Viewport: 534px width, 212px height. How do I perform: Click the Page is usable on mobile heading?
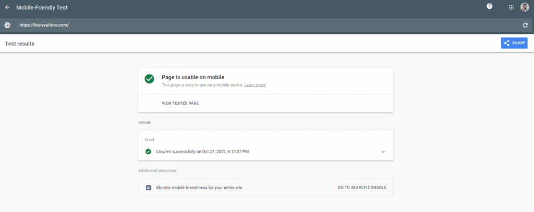click(193, 77)
